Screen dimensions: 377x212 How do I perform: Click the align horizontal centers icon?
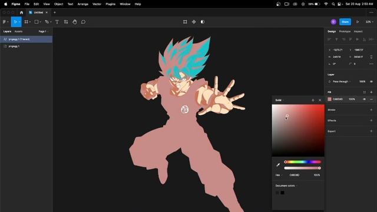click(336, 39)
